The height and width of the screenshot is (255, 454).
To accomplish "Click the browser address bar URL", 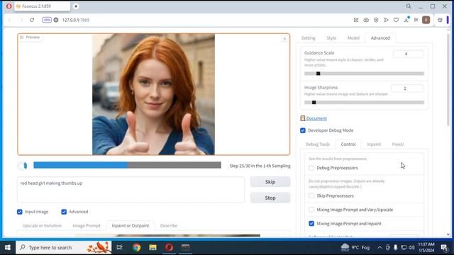I will pyautogui.click(x=76, y=20).
